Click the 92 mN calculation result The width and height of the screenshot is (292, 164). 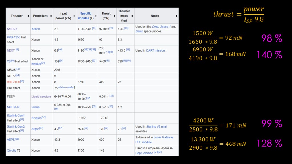click(234, 38)
